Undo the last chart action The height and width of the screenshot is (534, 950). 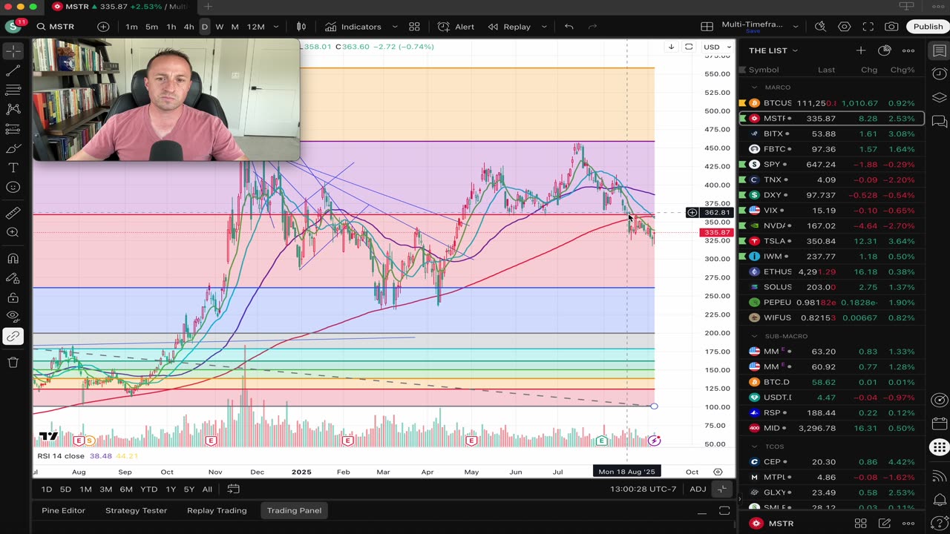tap(569, 27)
